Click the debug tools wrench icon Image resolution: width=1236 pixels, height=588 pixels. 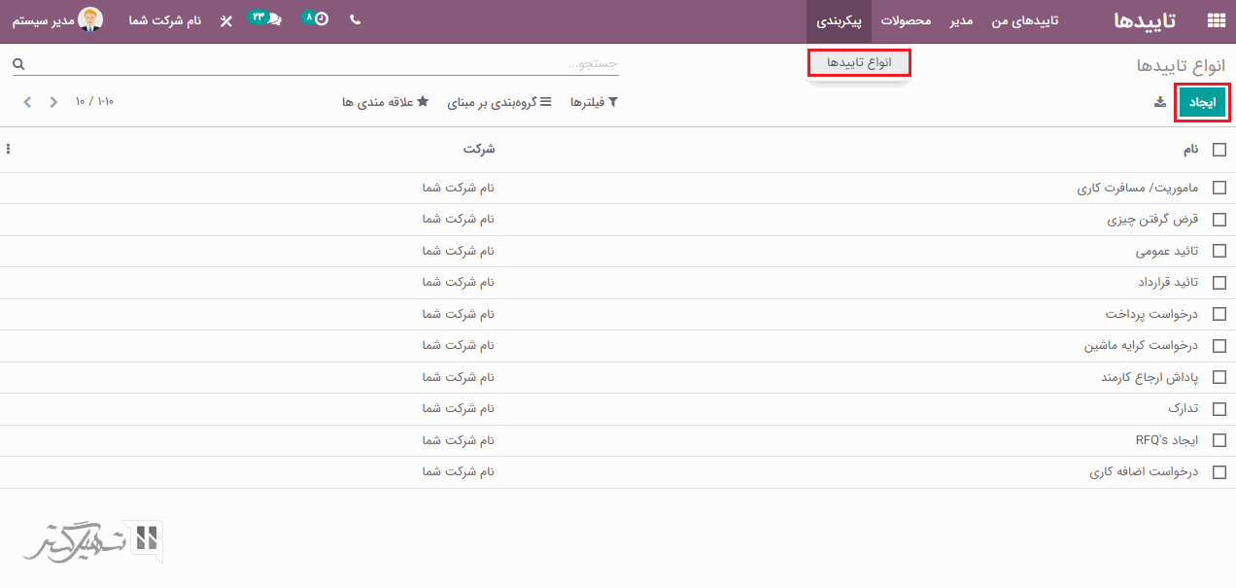(x=226, y=20)
